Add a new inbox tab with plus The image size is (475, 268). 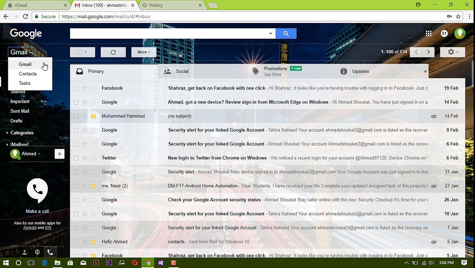425,71
